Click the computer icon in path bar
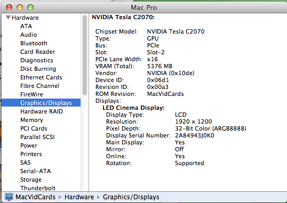 tap(9, 197)
